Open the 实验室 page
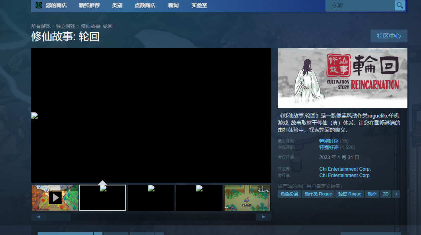This screenshot has height=235, width=421. point(199,5)
